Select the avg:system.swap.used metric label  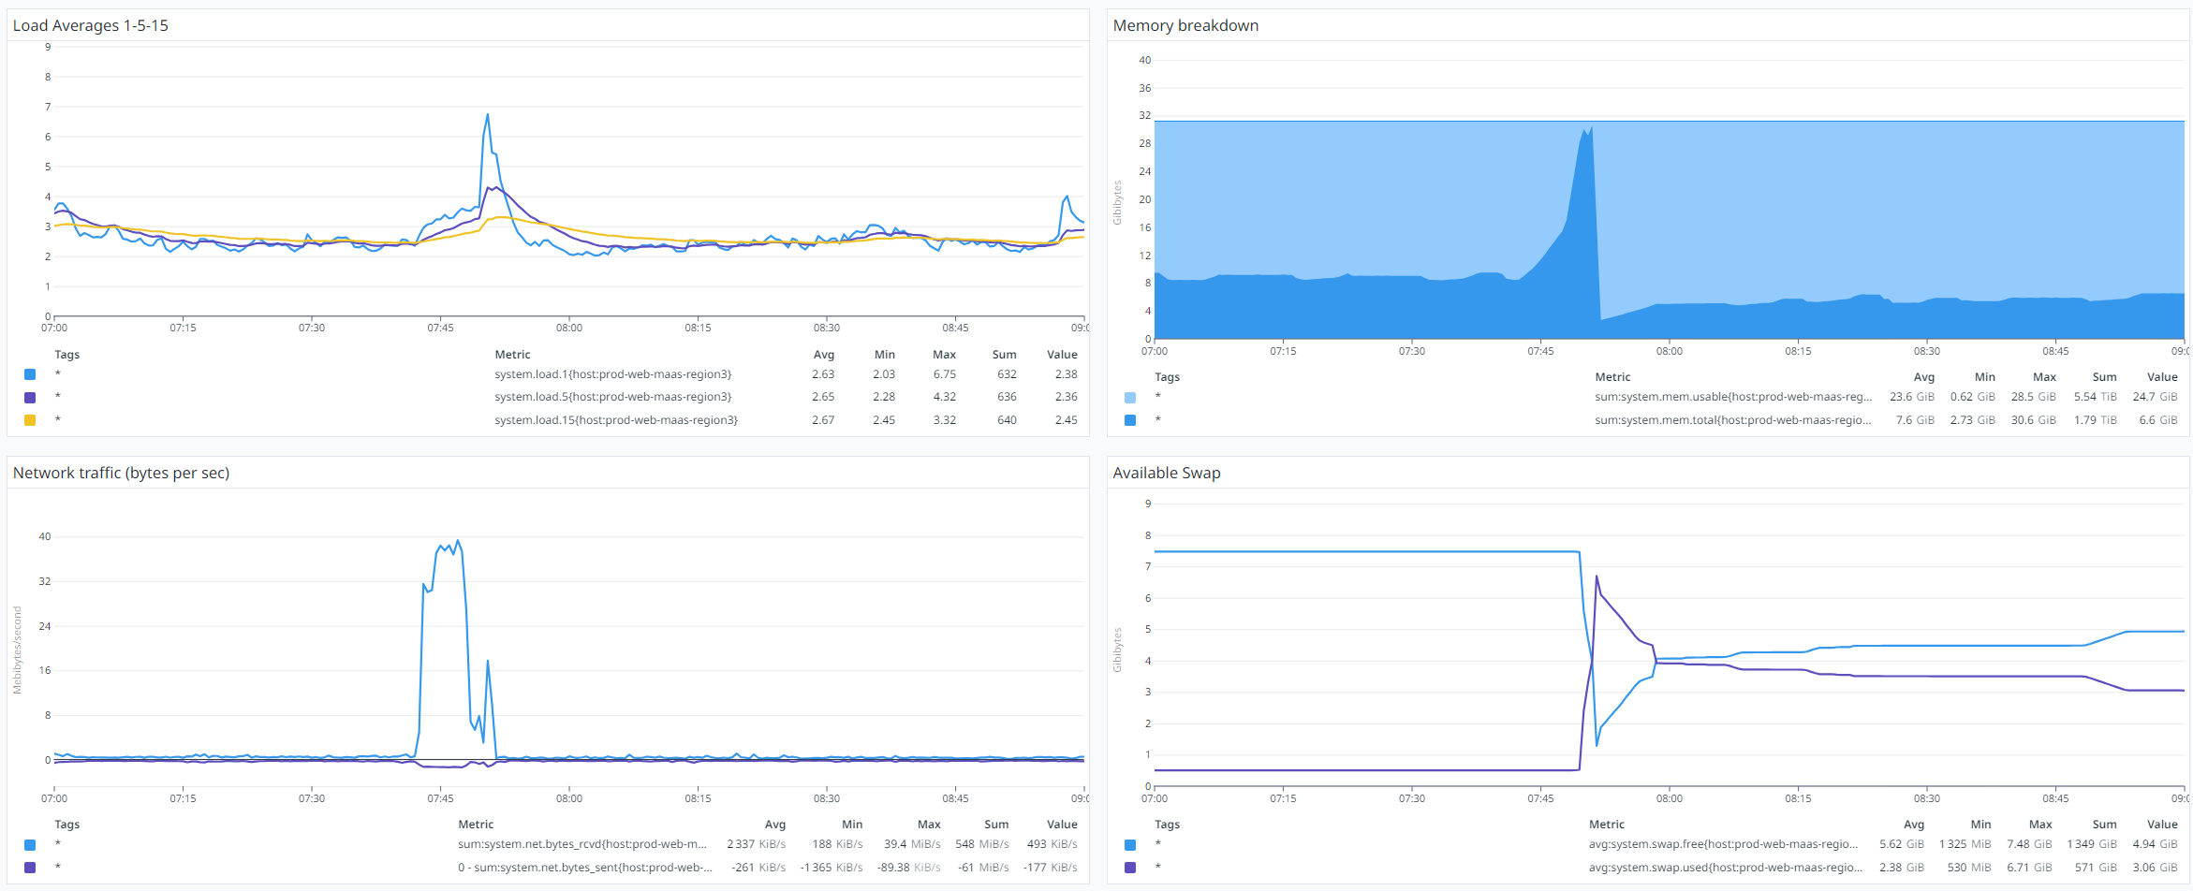tap(1723, 868)
